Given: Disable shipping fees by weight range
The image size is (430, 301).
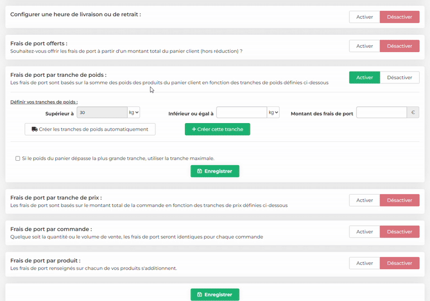Looking at the screenshot, I should tap(399, 77).
